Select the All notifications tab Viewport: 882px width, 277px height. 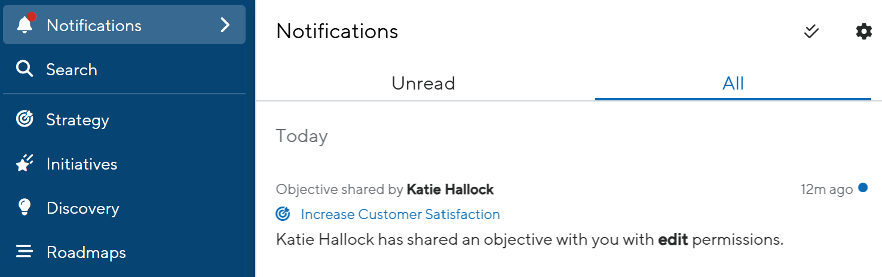pos(733,83)
